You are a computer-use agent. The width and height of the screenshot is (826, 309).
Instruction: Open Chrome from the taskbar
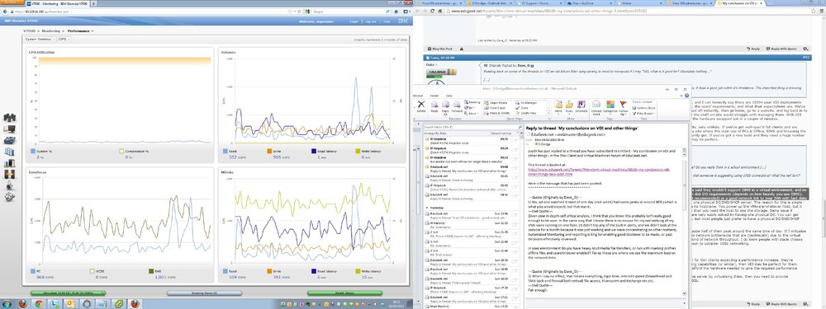pos(39,304)
